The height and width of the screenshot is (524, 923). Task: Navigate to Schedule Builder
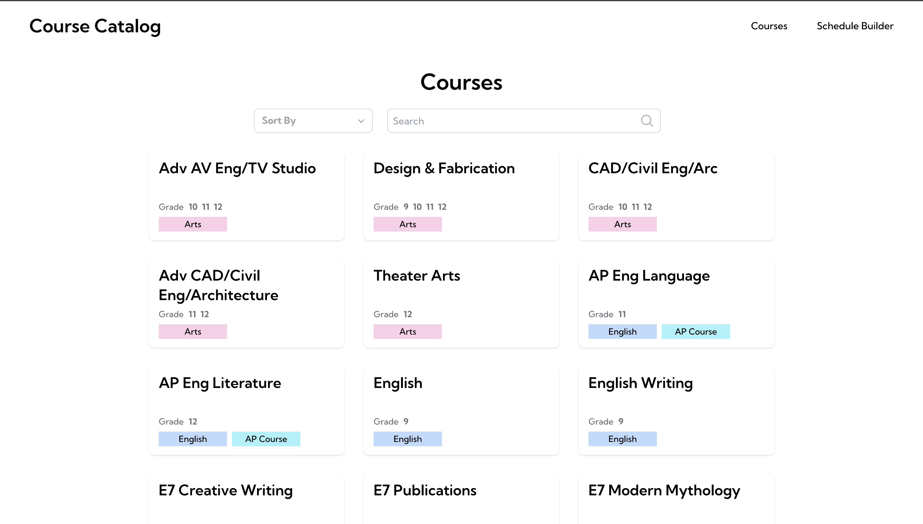pyautogui.click(x=855, y=26)
